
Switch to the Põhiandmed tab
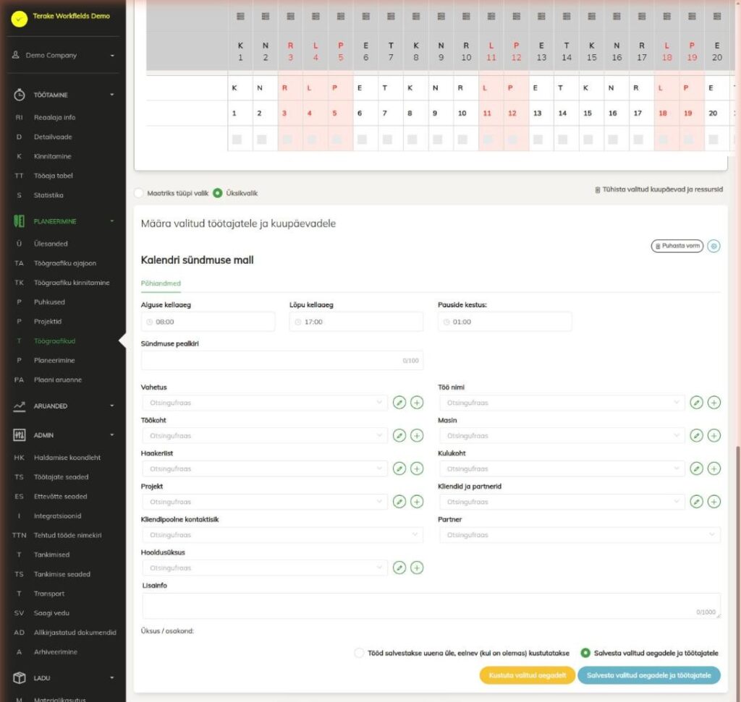tap(161, 283)
